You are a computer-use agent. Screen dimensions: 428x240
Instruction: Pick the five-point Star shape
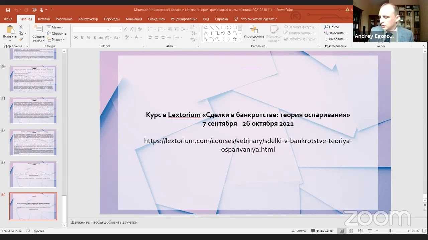235,39
